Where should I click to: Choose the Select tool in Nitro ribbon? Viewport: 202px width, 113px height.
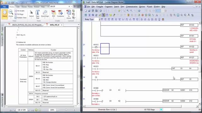pos(31,13)
